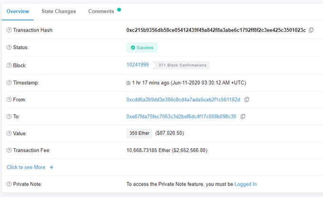Open recipient address 0xe87fda75fec7...
The height and width of the screenshot is (197, 323).
[181, 116]
